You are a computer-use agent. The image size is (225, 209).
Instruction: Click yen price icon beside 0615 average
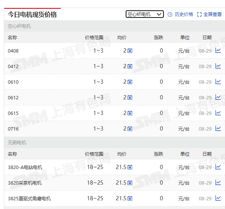tap(130, 113)
